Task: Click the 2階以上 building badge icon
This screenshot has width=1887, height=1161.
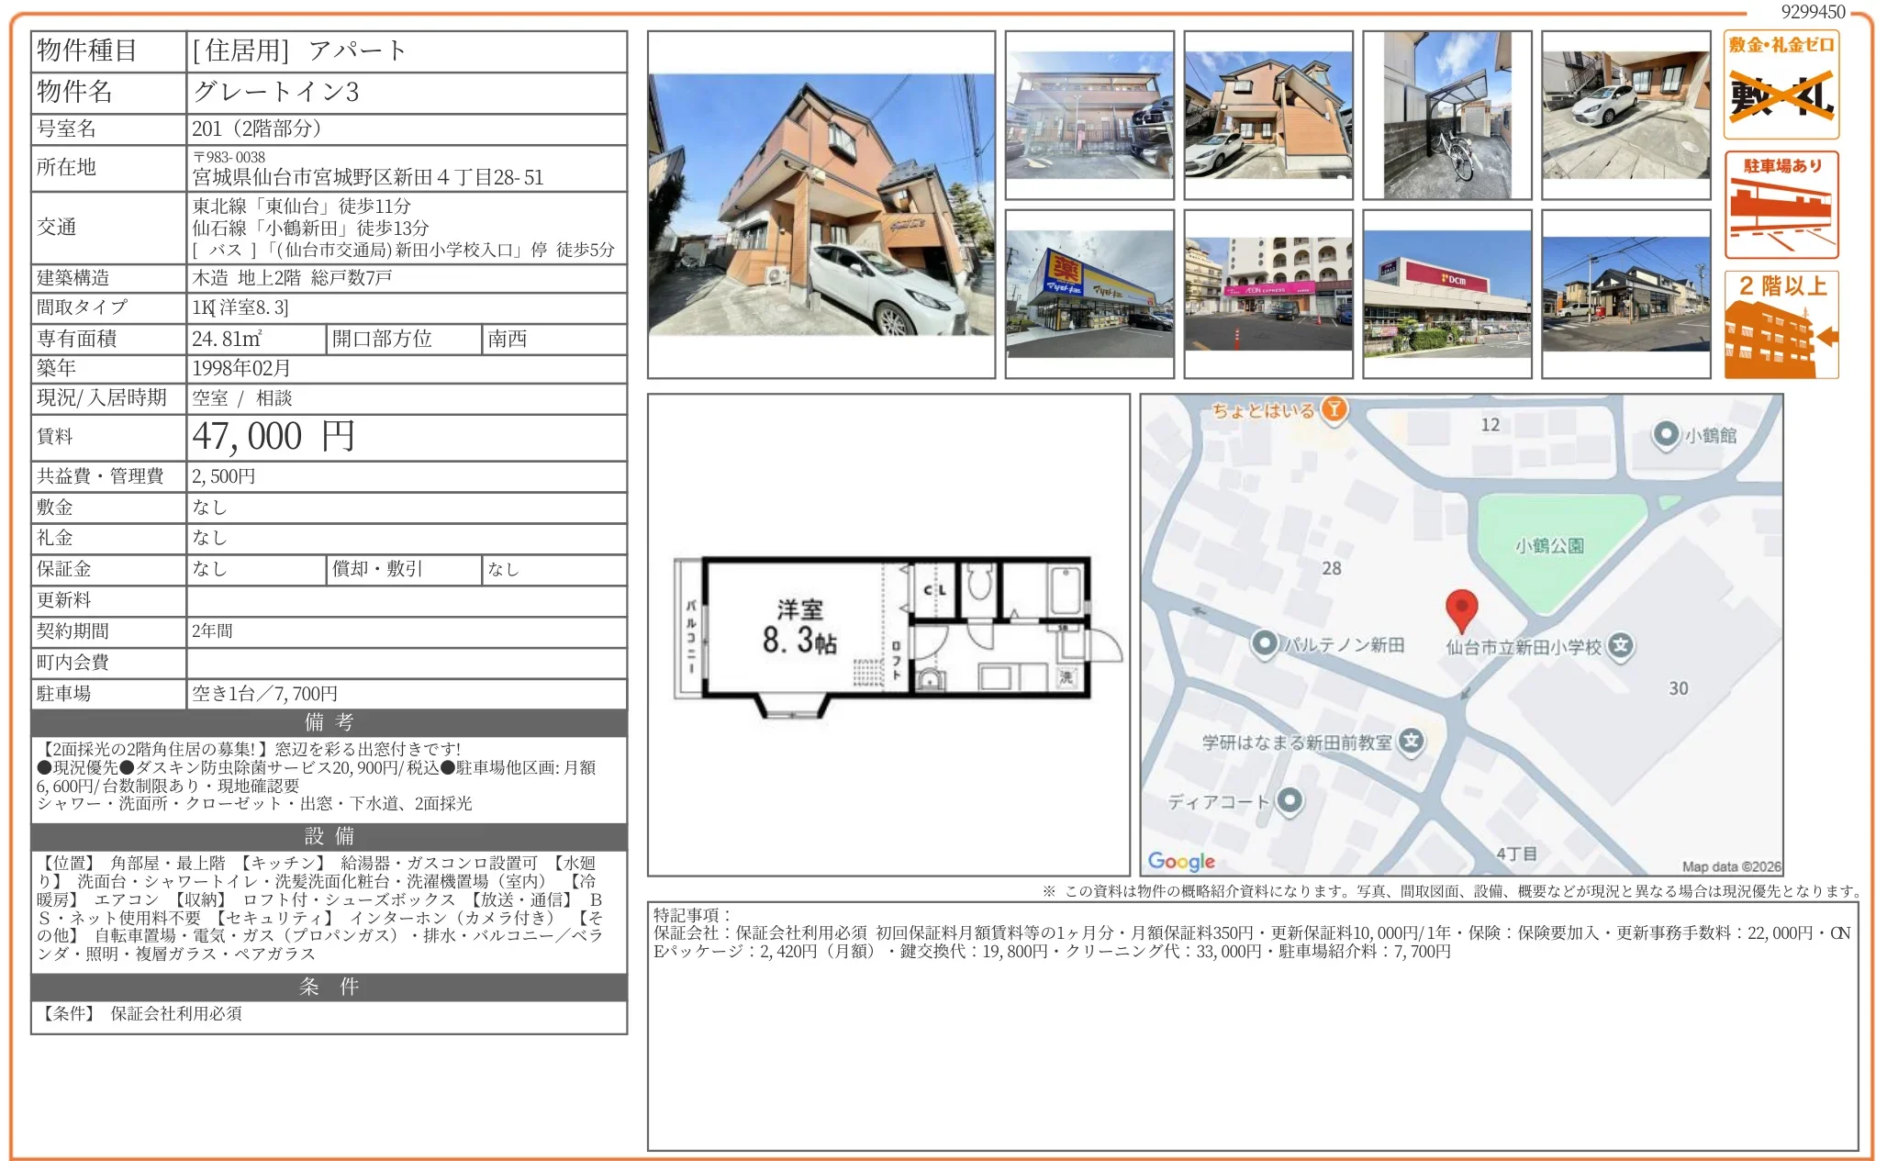Action: click(x=1781, y=324)
